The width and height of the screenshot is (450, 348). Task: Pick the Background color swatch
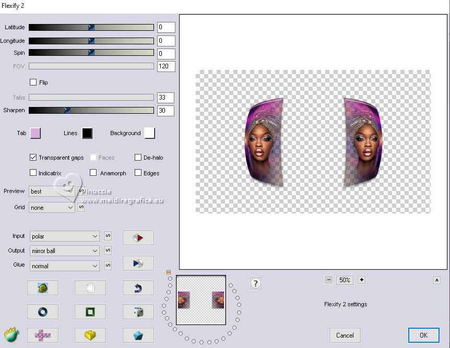[x=149, y=133]
